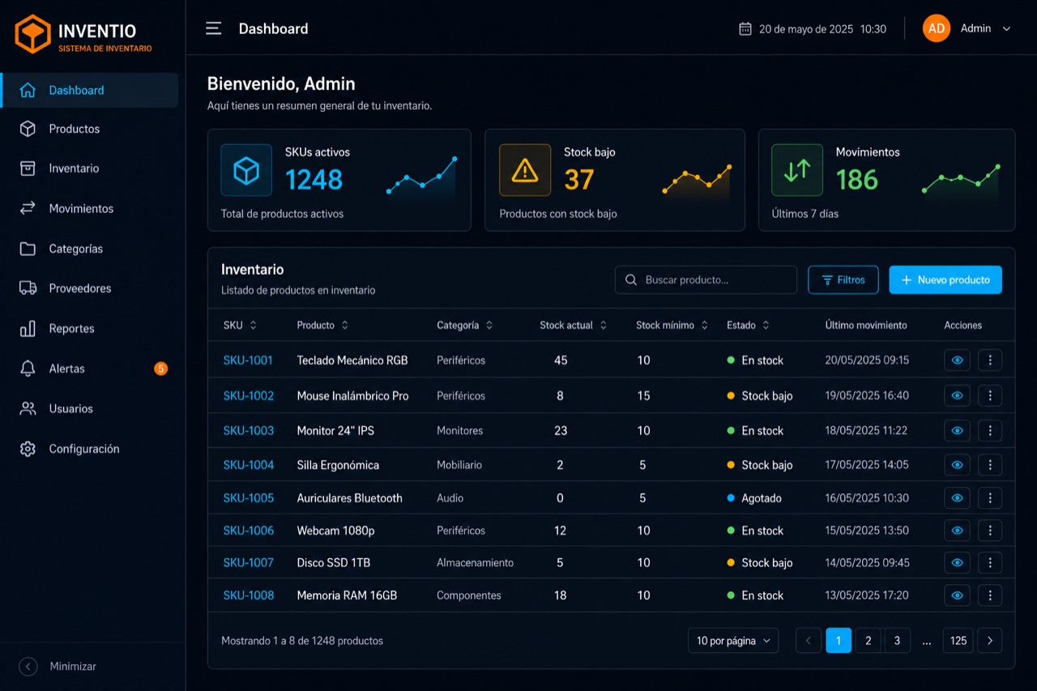Sort by the Estado column
The height and width of the screenshot is (691, 1037).
[748, 325]
